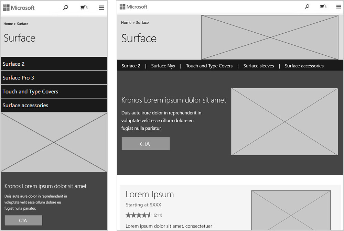Click the Home breadcrumb in the tablet layout
Screen dimensions: 344x231
click(x=126, y=23)
